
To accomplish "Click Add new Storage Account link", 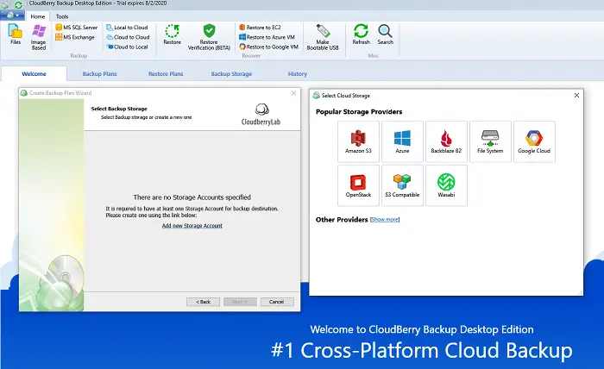I will [192, 226].
